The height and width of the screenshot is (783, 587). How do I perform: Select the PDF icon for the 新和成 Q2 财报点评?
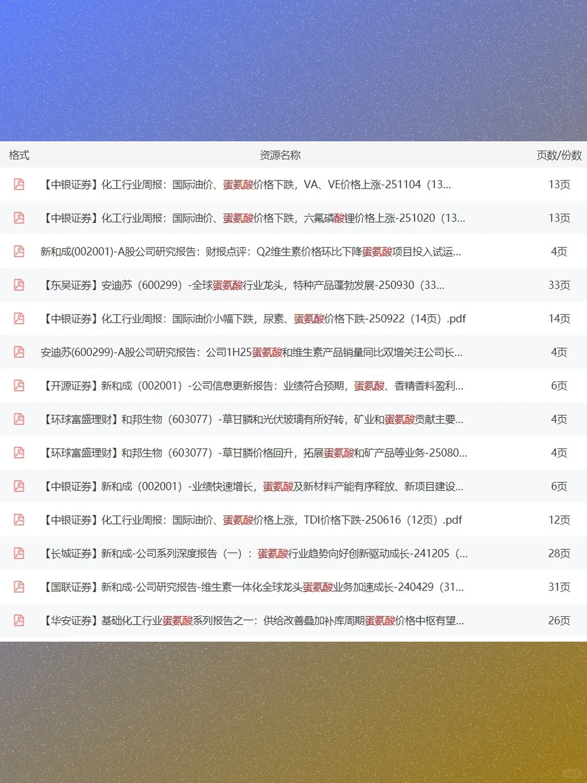click(19, 252)
